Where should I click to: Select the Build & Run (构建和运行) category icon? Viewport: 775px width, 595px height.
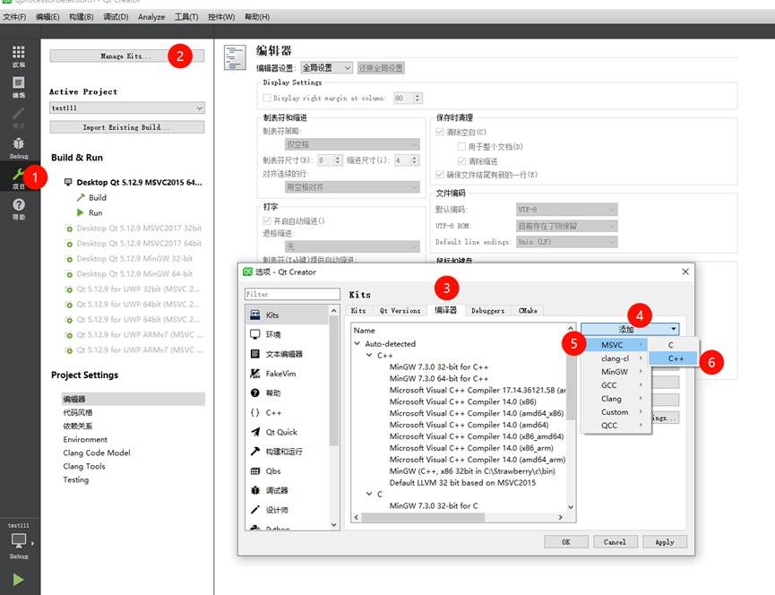tap(255, 452)
